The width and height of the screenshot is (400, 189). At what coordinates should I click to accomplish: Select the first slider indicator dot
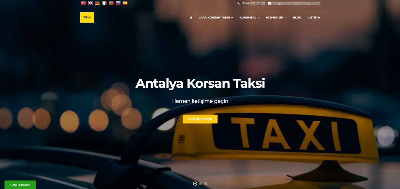[x=195, y=184]
